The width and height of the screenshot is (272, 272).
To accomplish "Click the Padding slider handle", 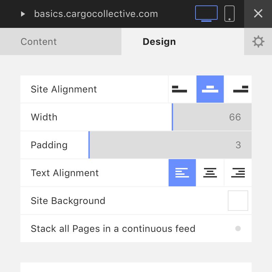I will pos(89,145).
